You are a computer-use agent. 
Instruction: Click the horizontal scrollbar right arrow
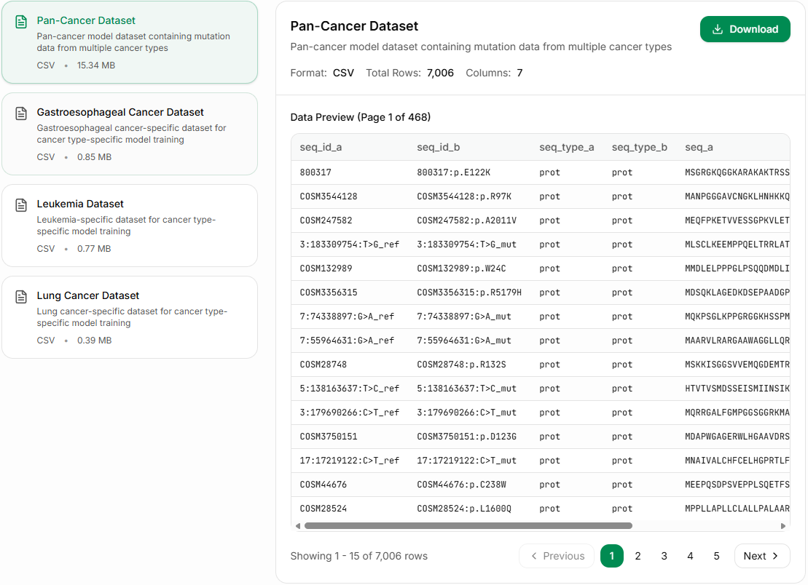coord(783,525)
